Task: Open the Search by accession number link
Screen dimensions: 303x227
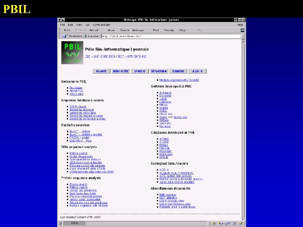Action: point(88,119)
